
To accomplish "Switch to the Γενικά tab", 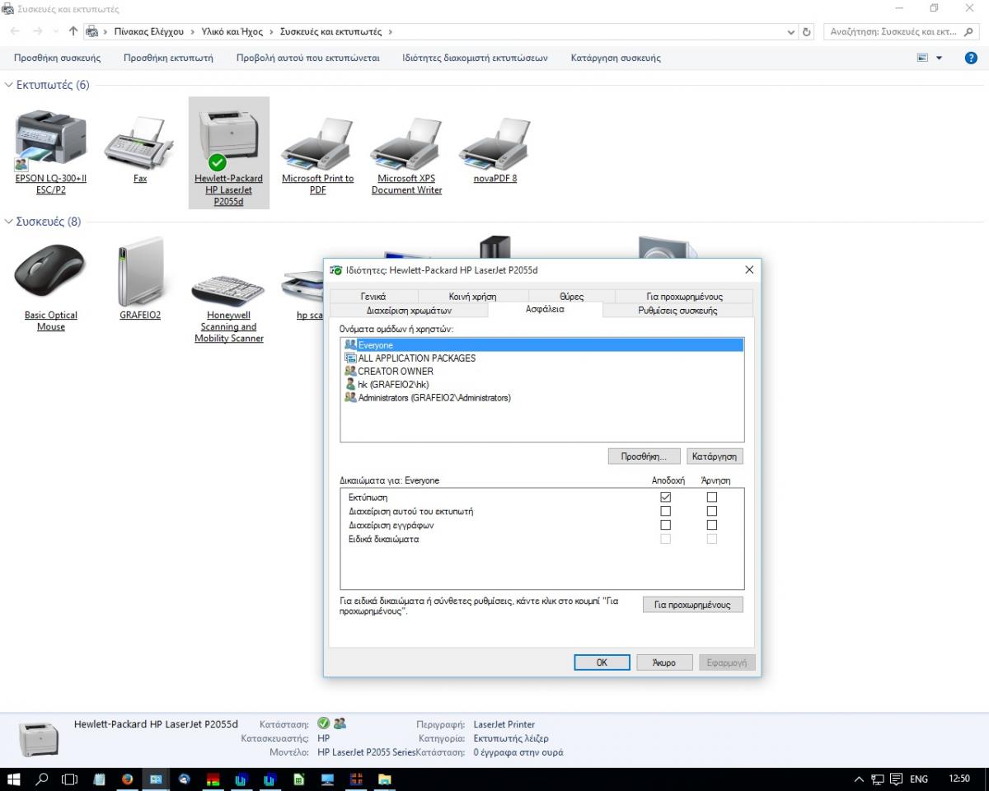I will 373,296.
